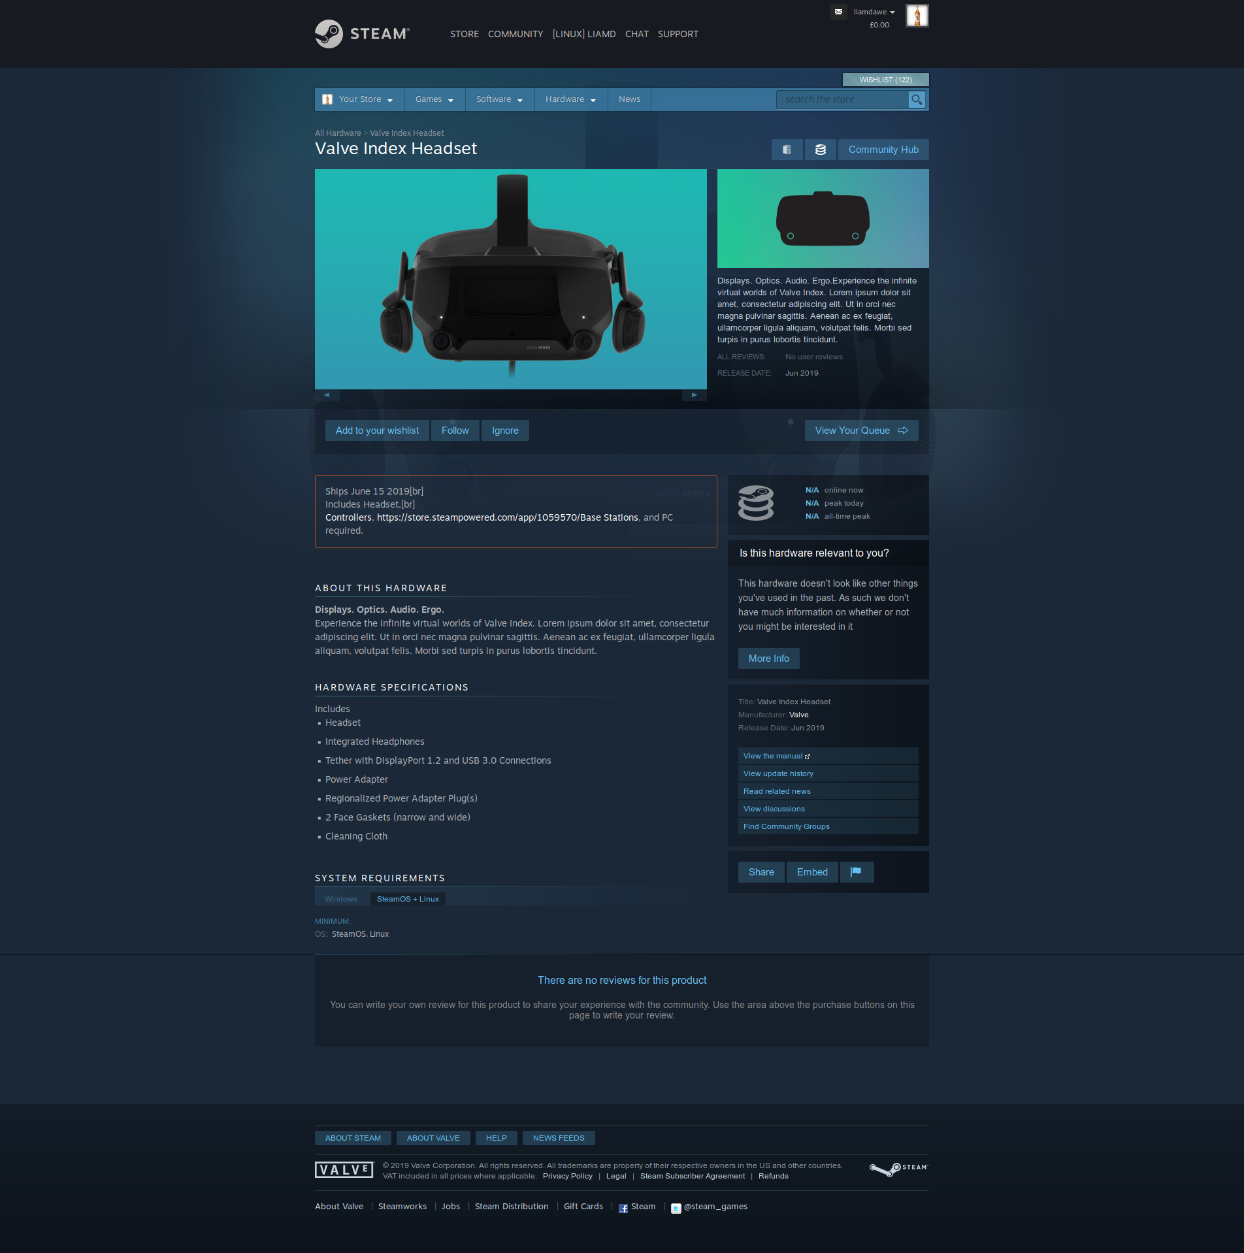
Task: Open the Refunds link
Action: tap(774, 1176)
